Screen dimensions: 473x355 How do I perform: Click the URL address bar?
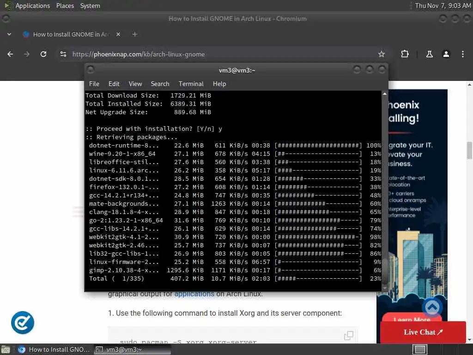click(x=222, y=55)
